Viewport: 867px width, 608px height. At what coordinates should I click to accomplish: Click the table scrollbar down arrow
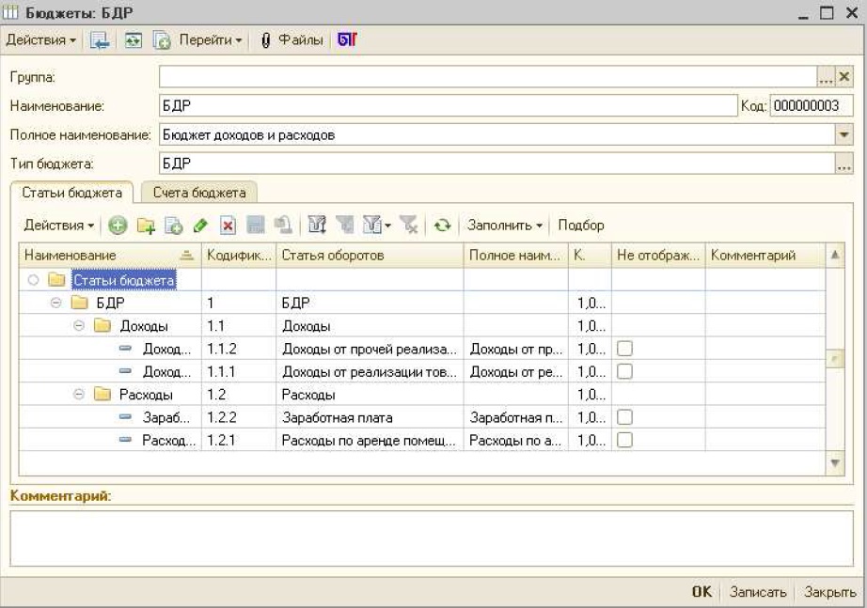click(835, 463)
